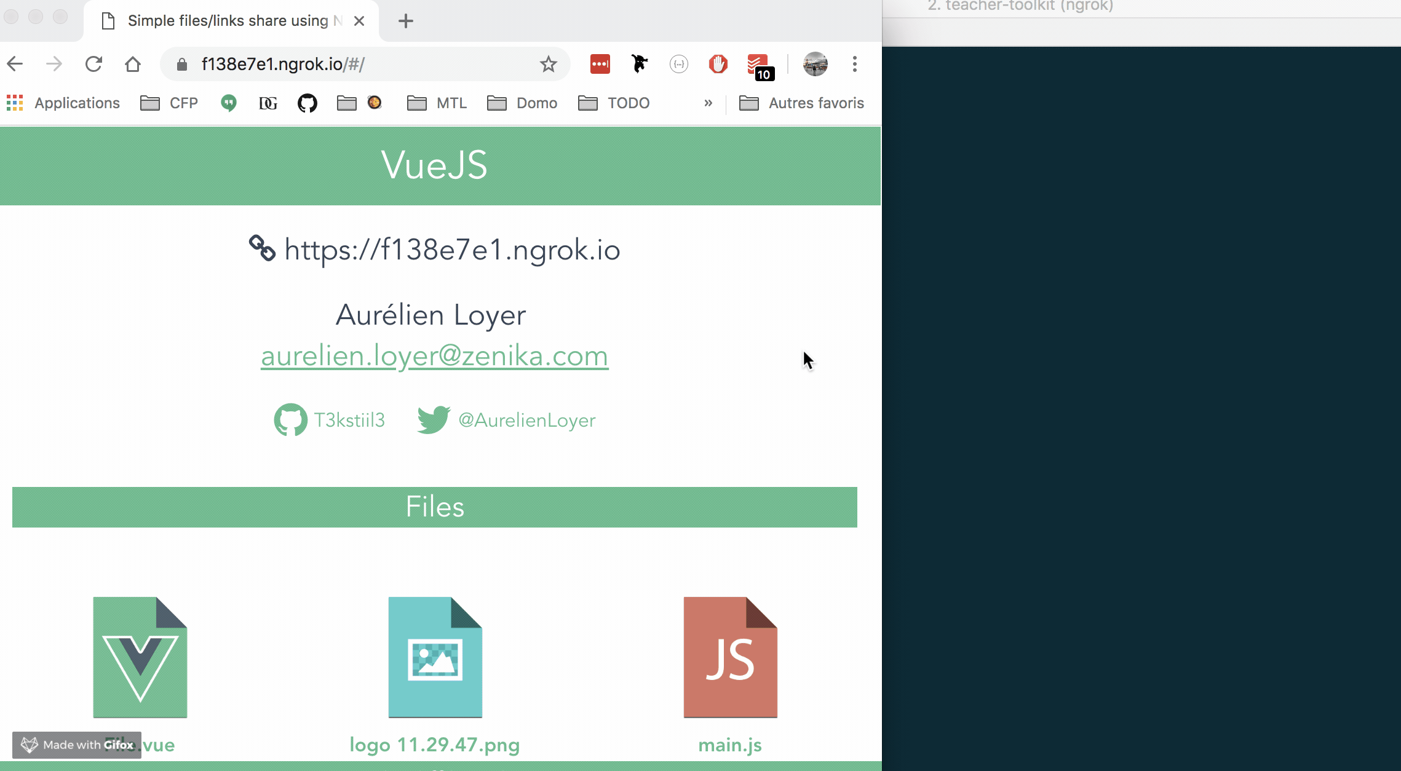Bookmark page with the star icon
Screen dimensions: 1401x771
548,64
